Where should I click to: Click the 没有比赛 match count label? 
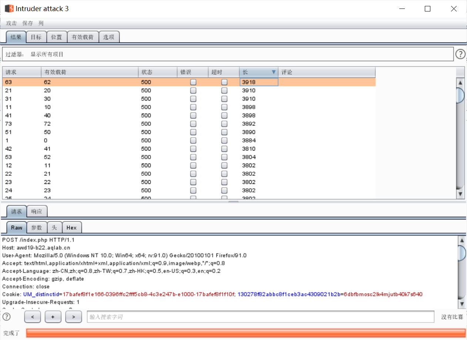click(x=452, y=317)
